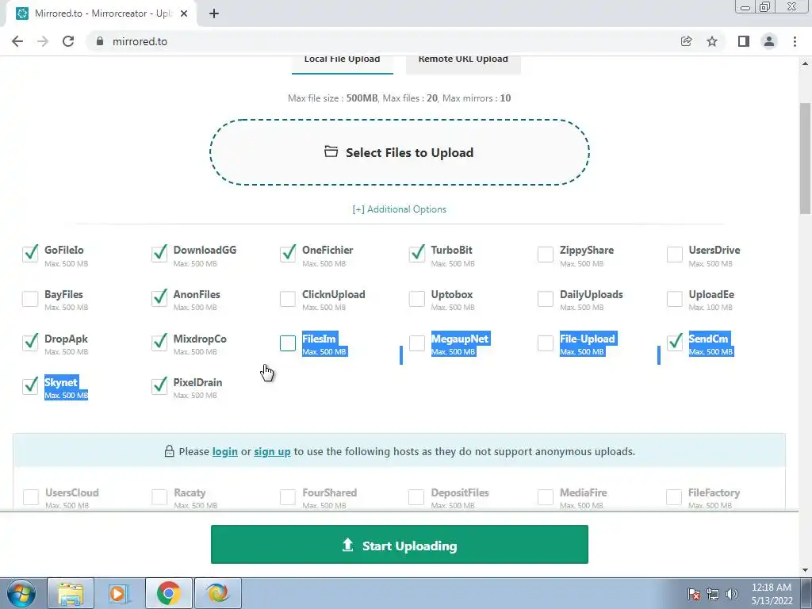The height and width of the screenshot is (609, 812).
Task: Close the Mirrored.to tab
Action: (184, 13)
